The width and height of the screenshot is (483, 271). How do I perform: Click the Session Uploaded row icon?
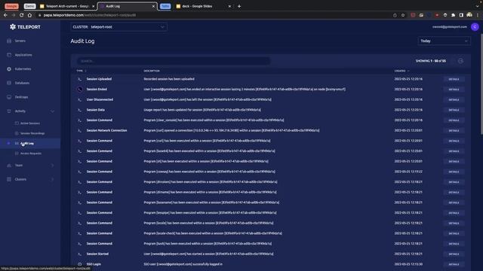(x=80, y=79)
